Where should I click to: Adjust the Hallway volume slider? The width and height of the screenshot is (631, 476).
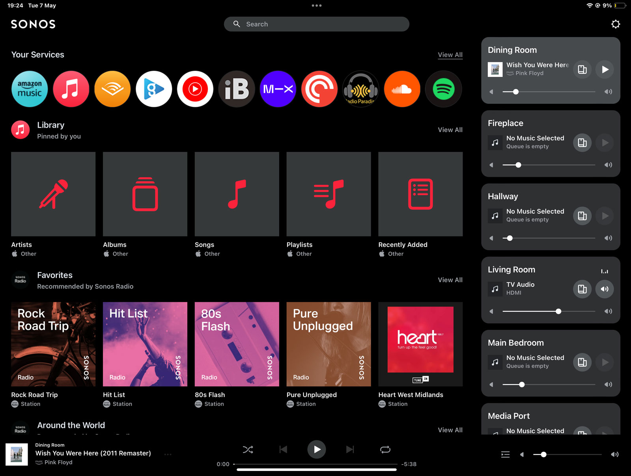pos(549,238)
